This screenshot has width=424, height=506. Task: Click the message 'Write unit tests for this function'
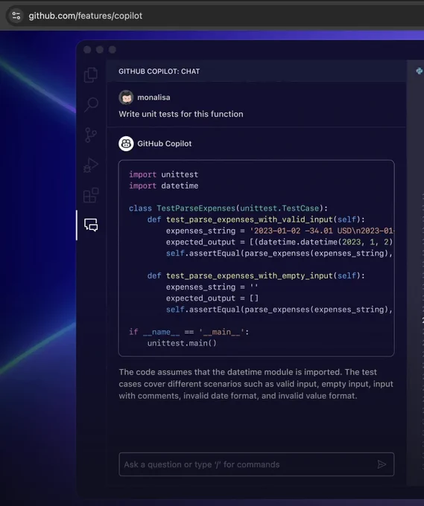pyautogui.click(x=181, y=115)
